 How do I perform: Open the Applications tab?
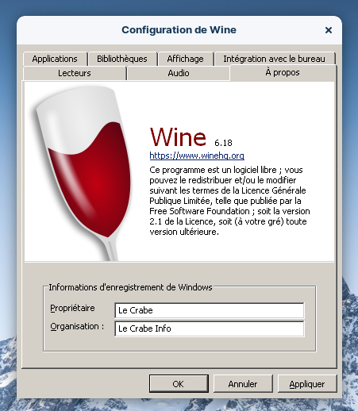[x=55, y=59]
